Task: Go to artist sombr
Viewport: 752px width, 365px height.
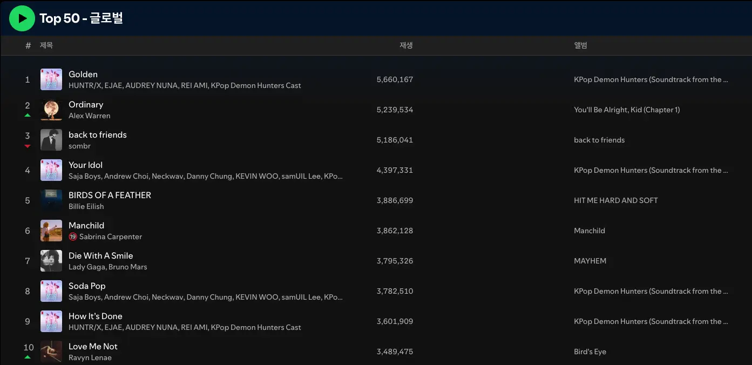Action: [x=79, y=146]
